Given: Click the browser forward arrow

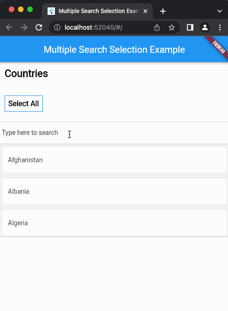Looking at the screenshot, I should 24,27.
